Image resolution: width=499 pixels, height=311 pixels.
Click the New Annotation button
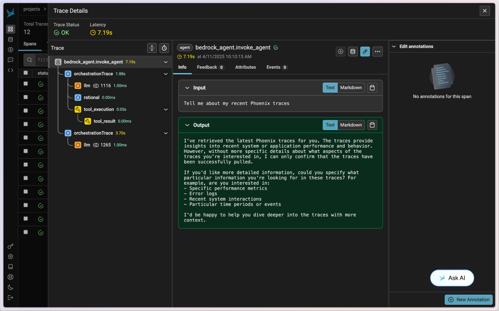coord(469,299)
